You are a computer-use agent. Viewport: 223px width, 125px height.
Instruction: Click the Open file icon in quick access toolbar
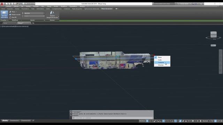[9, 4]
